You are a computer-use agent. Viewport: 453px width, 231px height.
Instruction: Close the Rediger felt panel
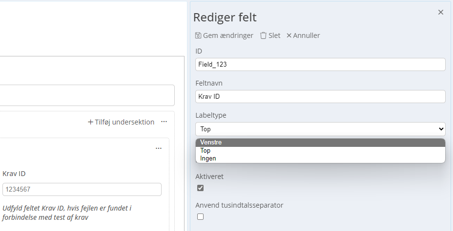441,12
